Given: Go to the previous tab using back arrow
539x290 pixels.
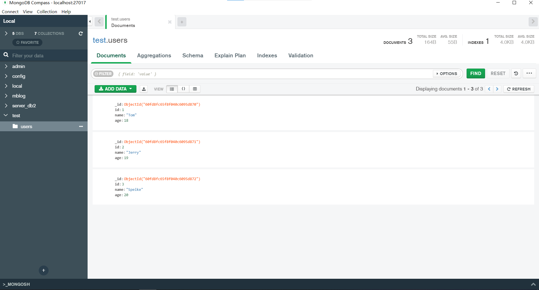Looking at the screenshot, I should click(x=99, y=22).
